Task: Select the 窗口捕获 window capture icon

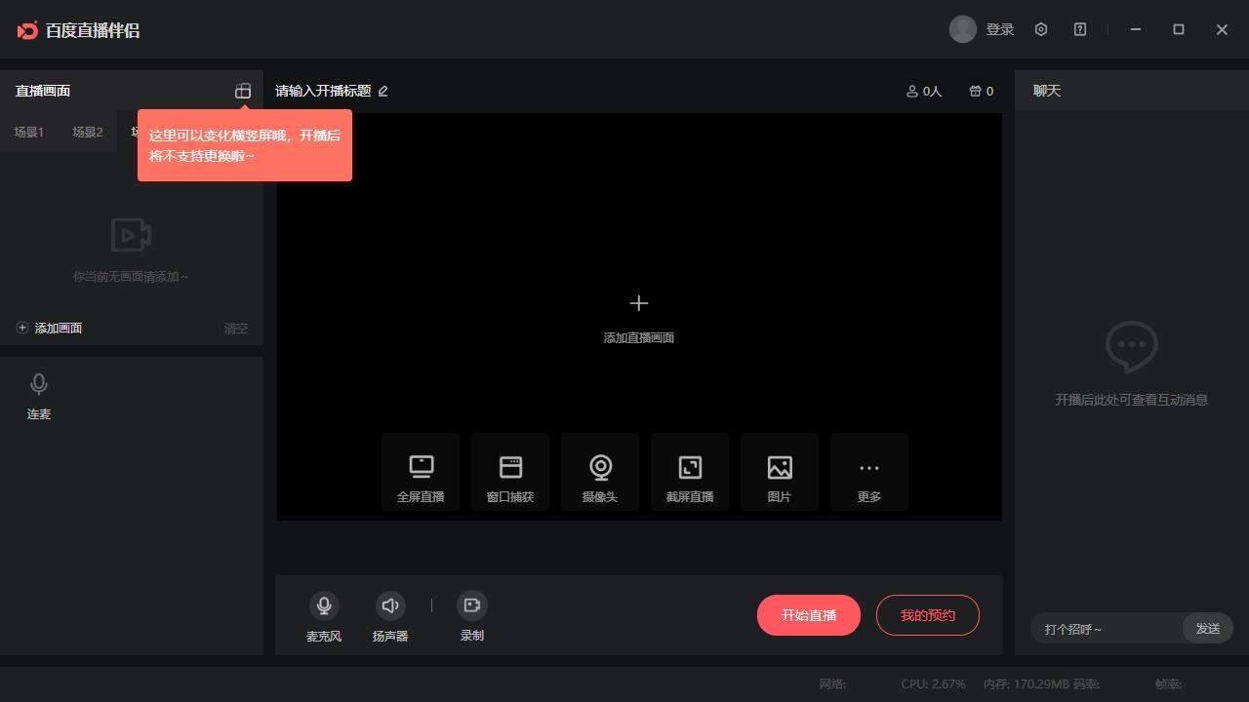Action: [x=510, y=473]
